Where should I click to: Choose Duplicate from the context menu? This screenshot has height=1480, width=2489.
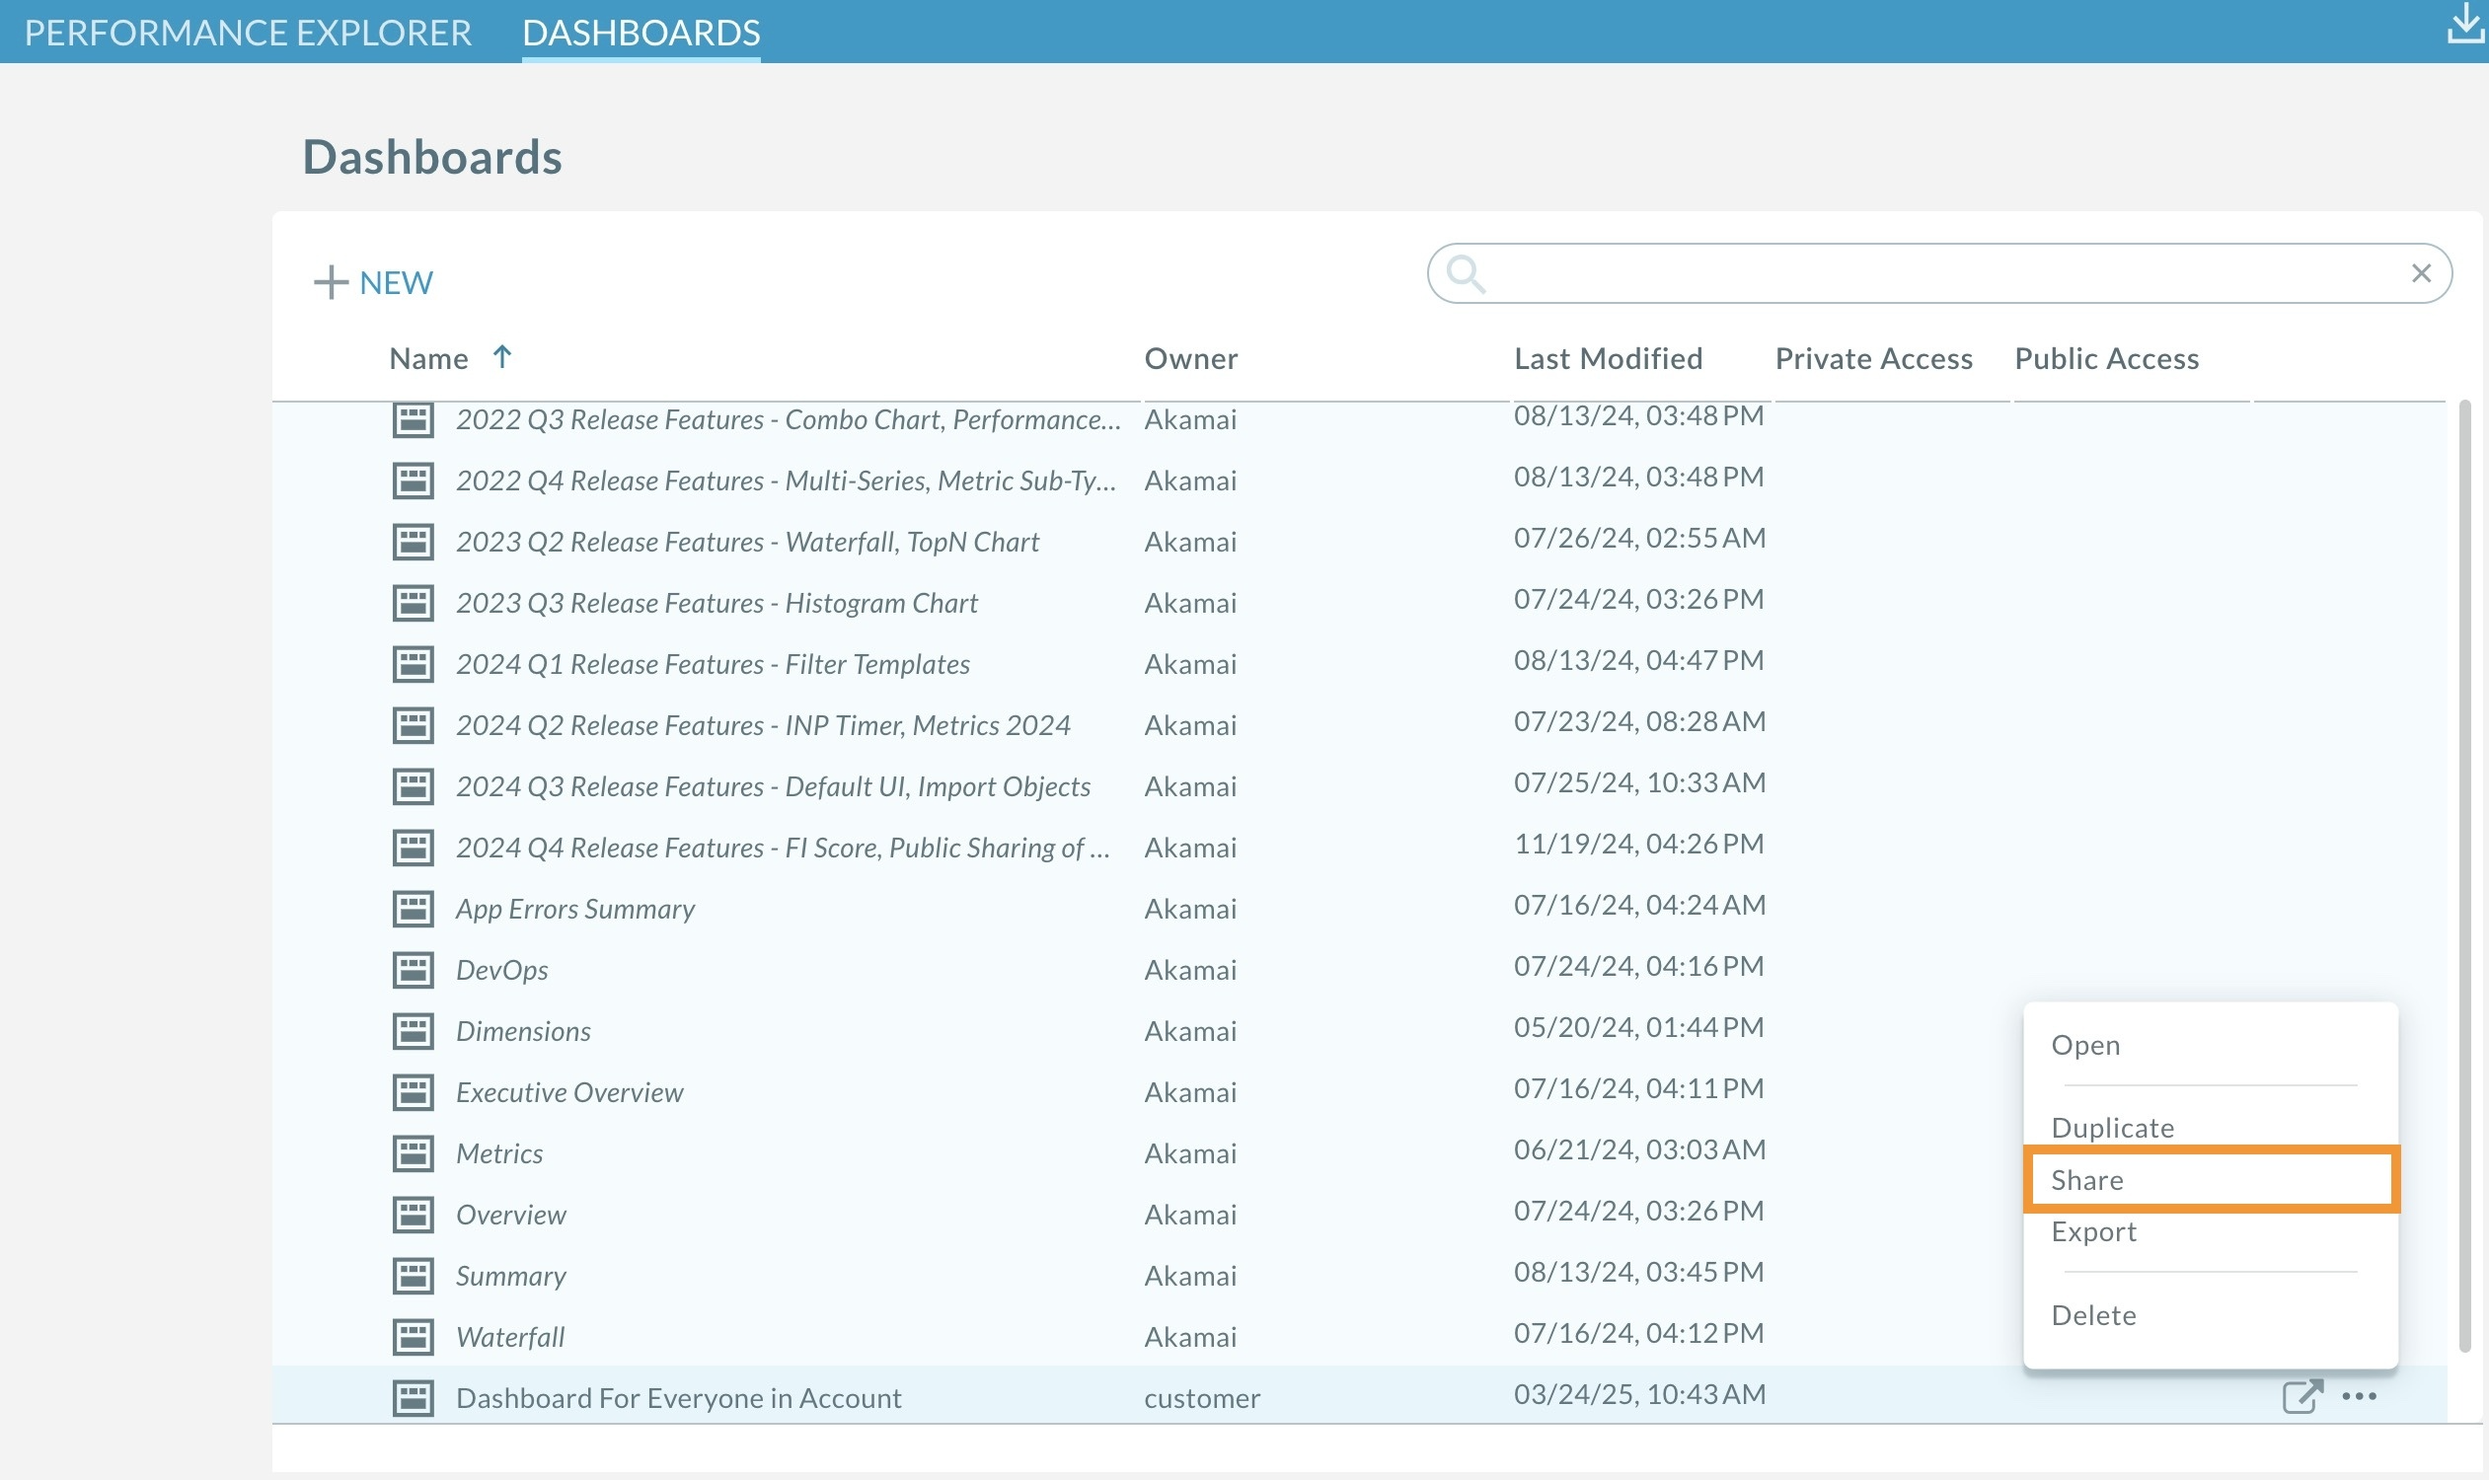(x=2113, y=1128)
